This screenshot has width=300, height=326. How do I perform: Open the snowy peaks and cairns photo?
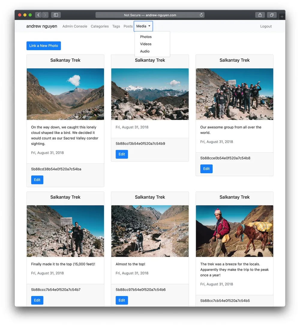click(x=150, y=94)
